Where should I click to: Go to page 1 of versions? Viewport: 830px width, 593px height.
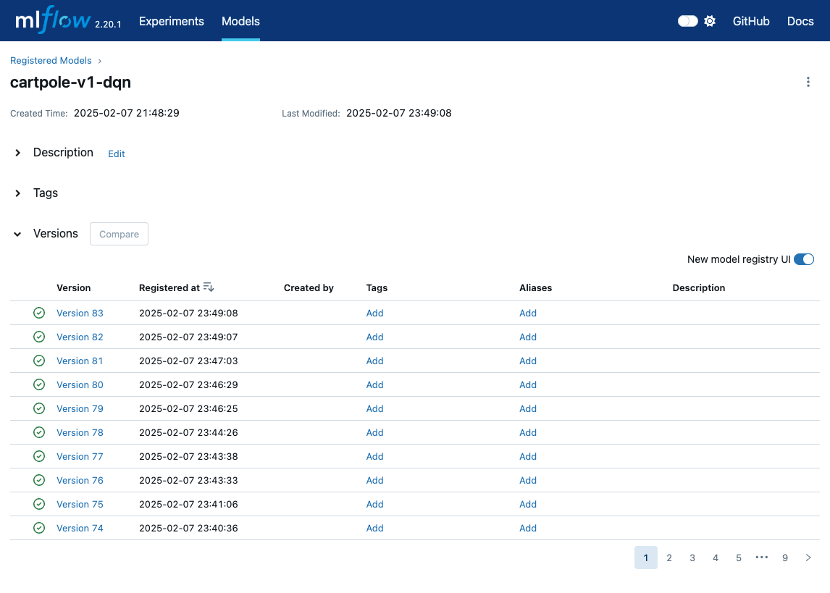pos(646,558)
